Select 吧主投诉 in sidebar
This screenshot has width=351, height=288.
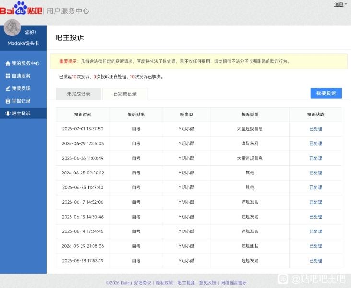(23, 114)
